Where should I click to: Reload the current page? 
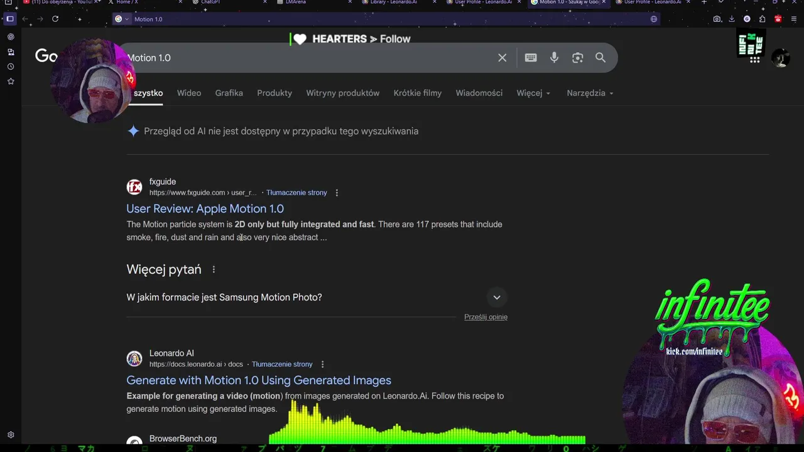pyautogui.click(x=55, y=19)
